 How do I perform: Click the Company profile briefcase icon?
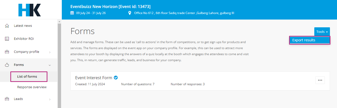(x=7, y=52)
